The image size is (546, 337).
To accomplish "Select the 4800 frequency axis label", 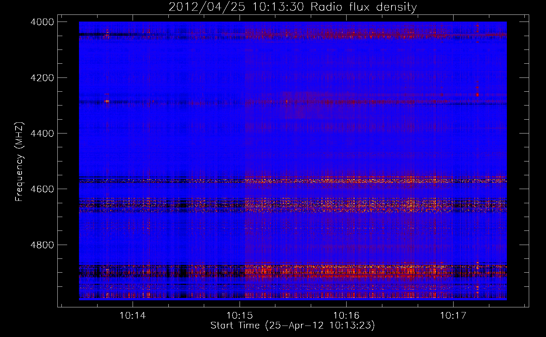I will pyautogui.click(x=42, y=245).
